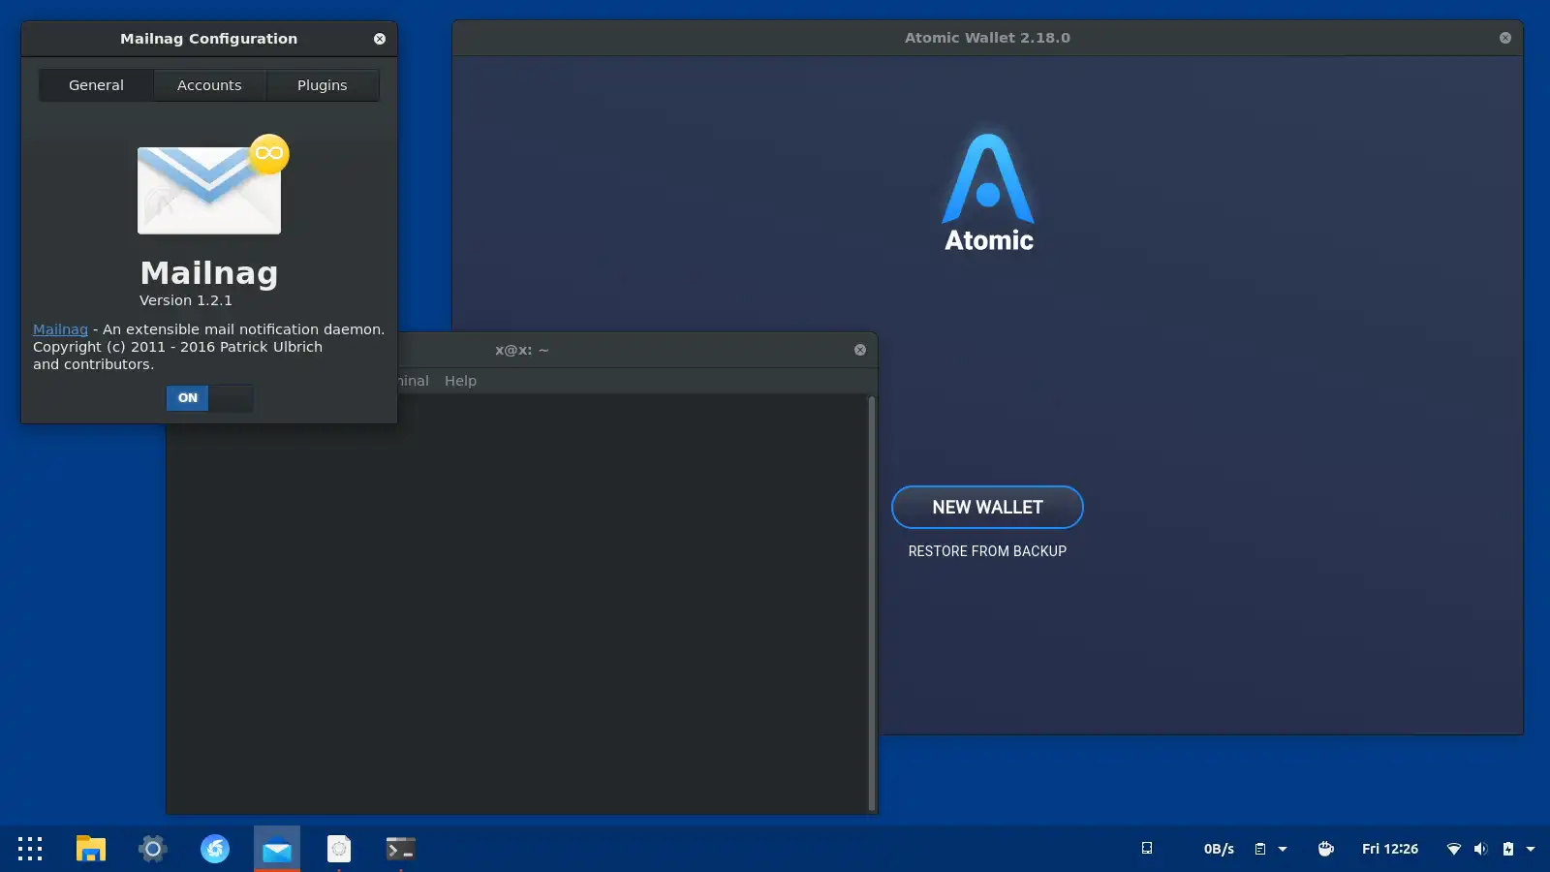Image resolution: width=1550 pixels, height=872 pixels.
Task: Open the settings gear in the taskbar
Action: (x=152, y=849)
